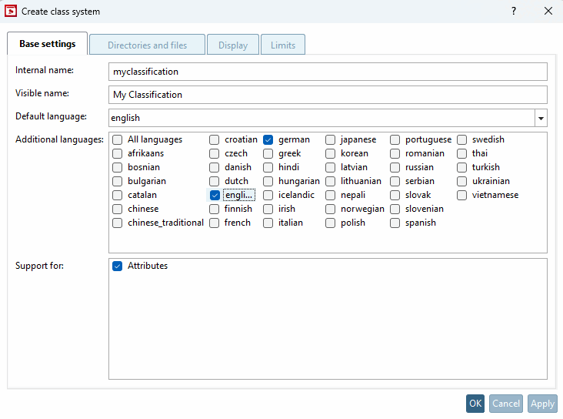
Task: Check the spanish checkbox
Action: 395,223
